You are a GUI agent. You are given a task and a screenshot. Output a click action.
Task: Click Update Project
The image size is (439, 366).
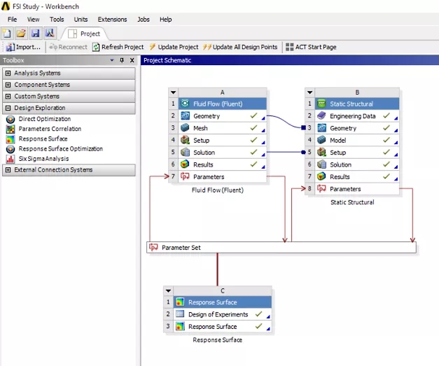pyautogui.click(x=174, y=47)
